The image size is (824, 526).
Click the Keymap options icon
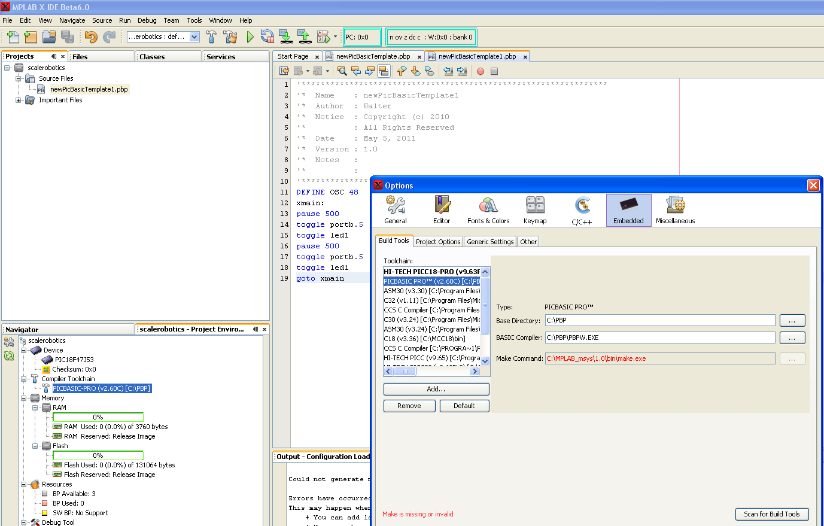click(x=535, y=210)
